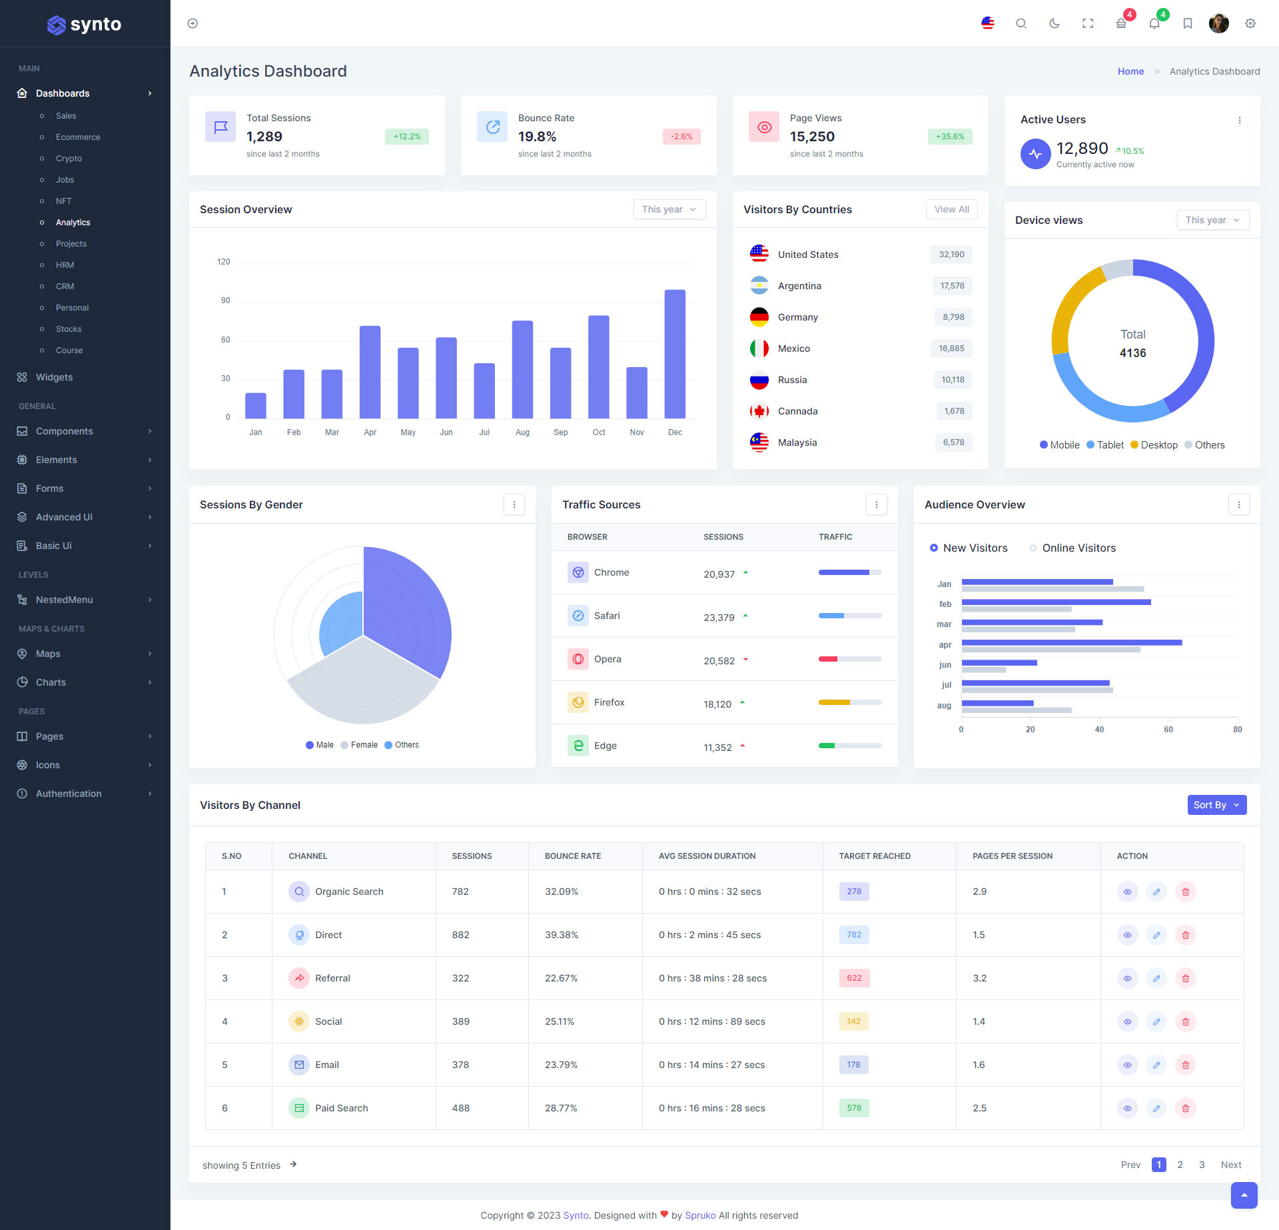Screen dimensions: 1279x1230
Task: Click the Home breadcrumb link
Action: [1130, 71]
